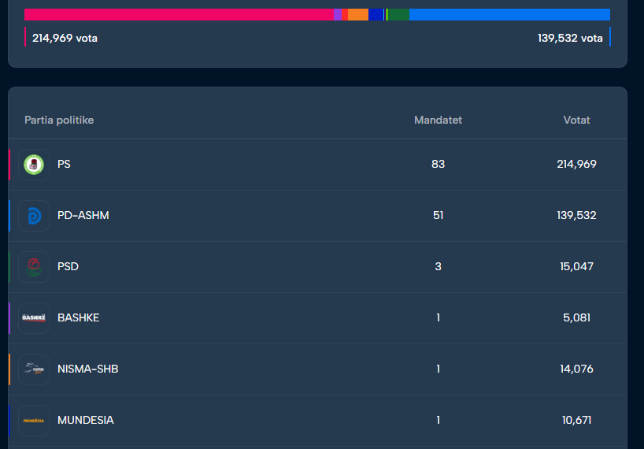Image resolution: width=644 pixels, height=449 pixels.
Task: Click the MUNDESIA party logo icon
Action: click(x=34, y=421)
